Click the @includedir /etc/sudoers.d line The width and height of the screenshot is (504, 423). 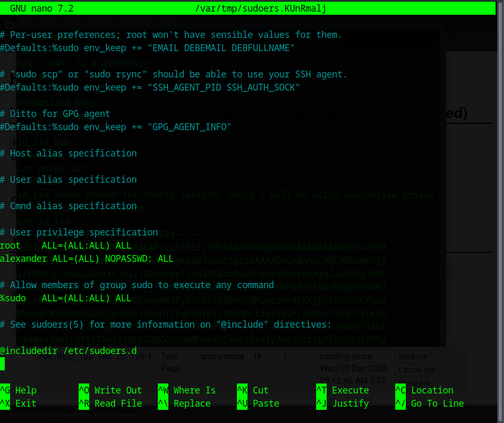[x=68, y=351]
